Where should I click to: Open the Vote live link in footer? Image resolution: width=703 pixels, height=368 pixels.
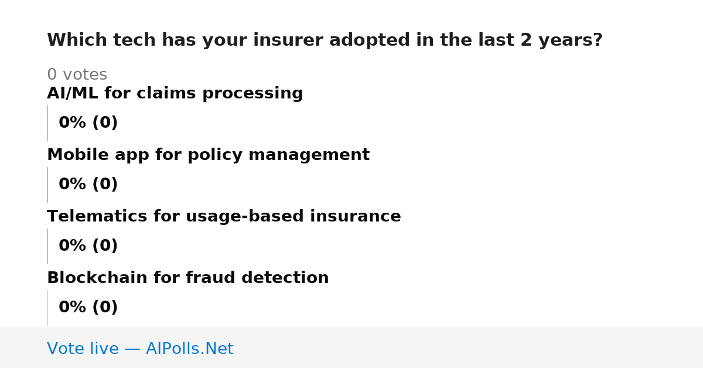140,349
